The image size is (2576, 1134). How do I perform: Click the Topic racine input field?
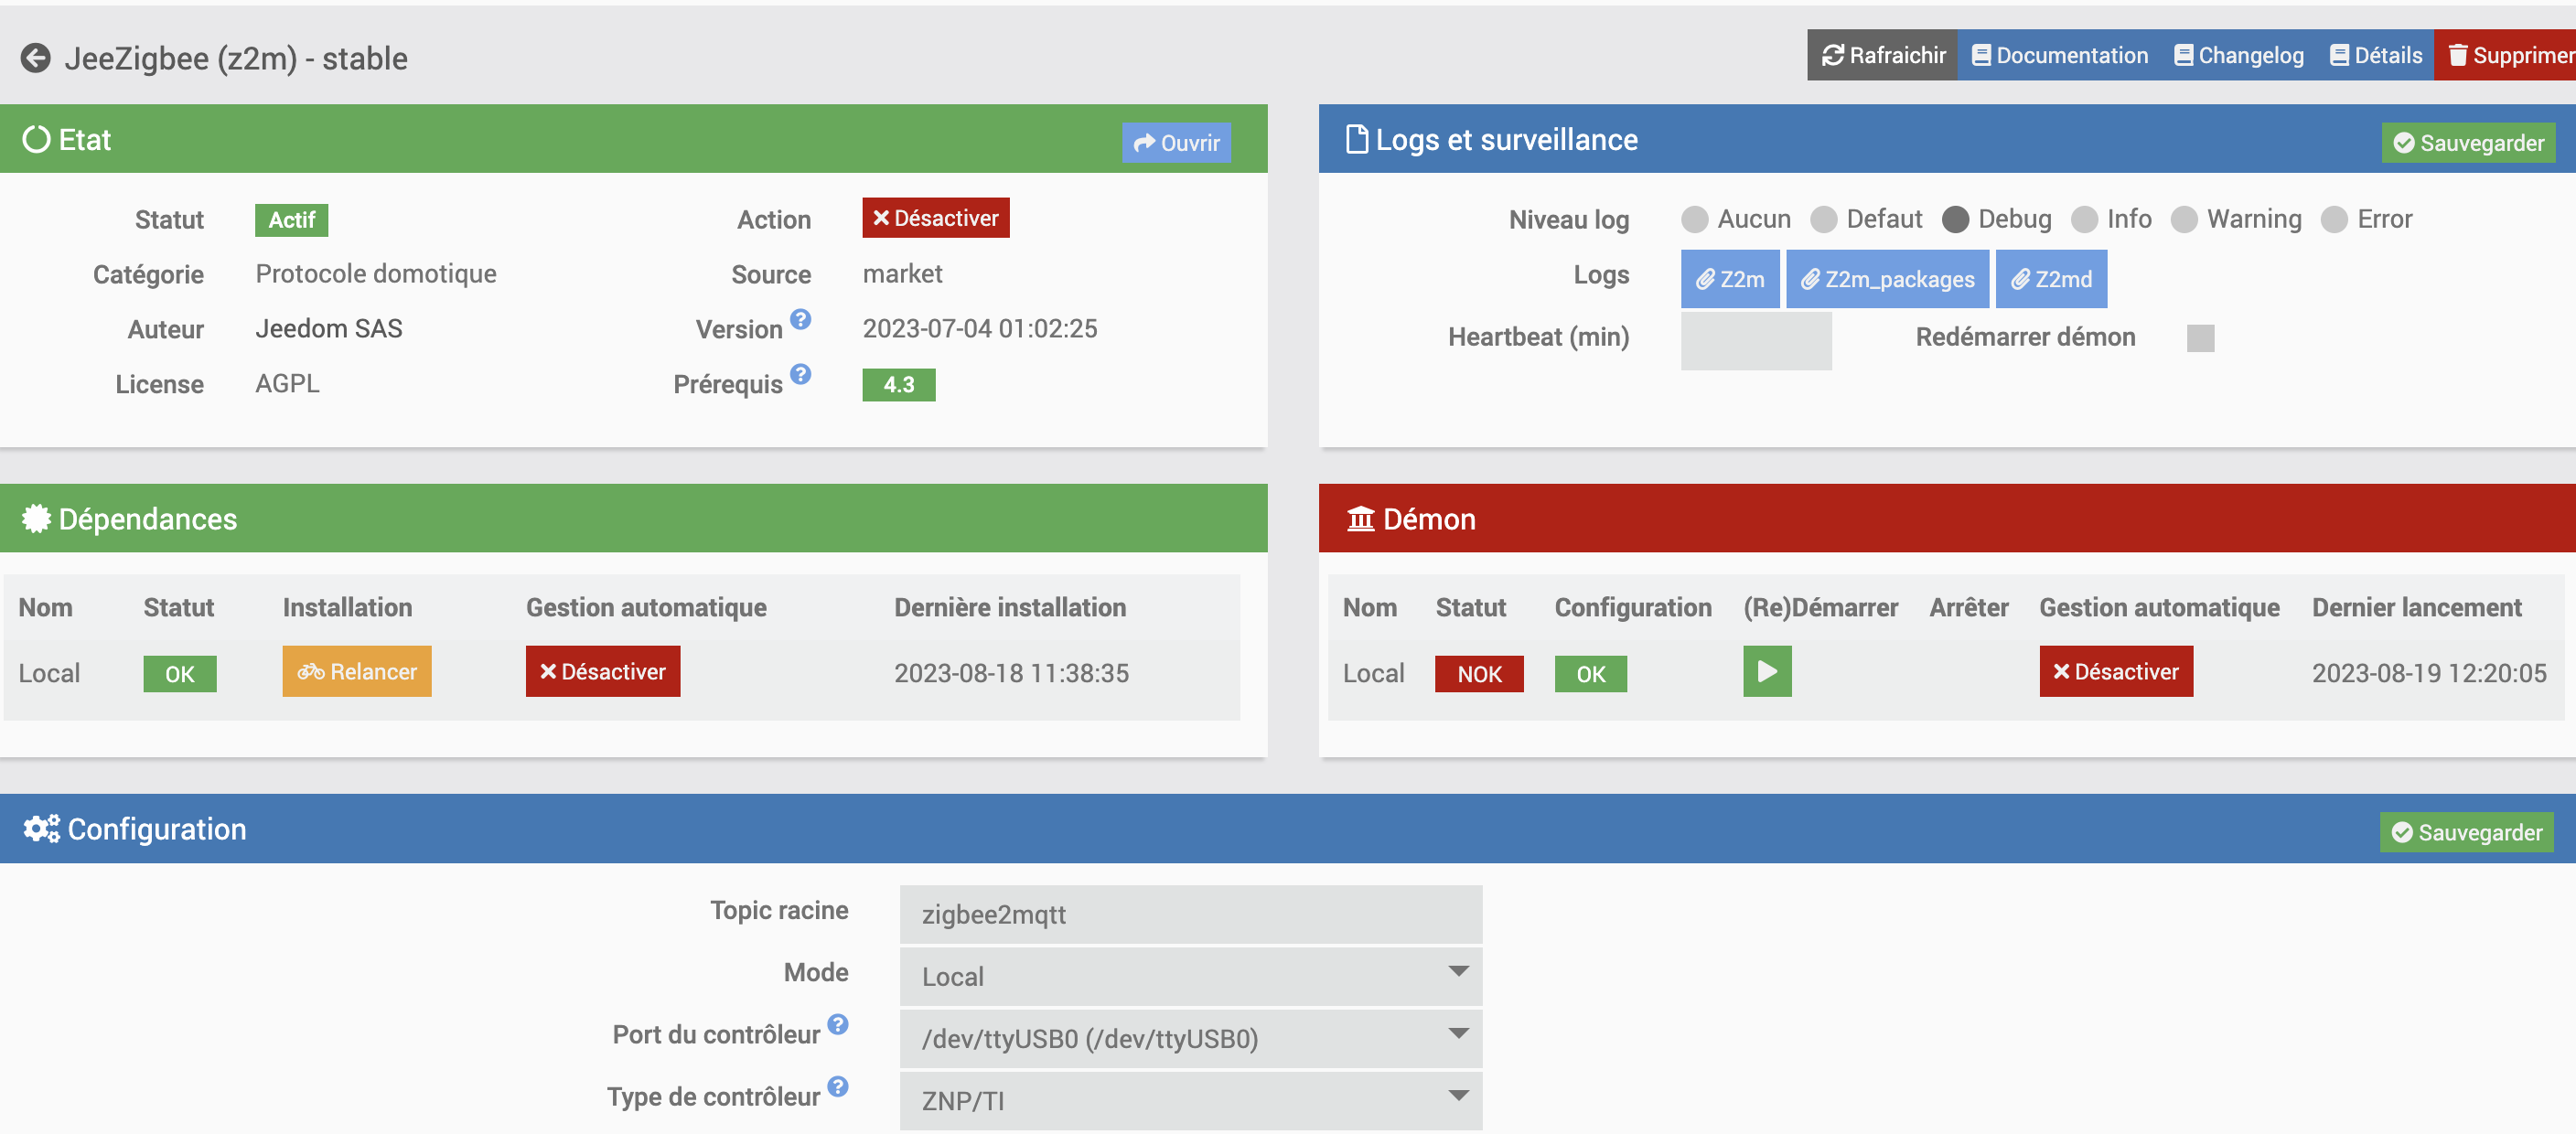(1190, 914)
